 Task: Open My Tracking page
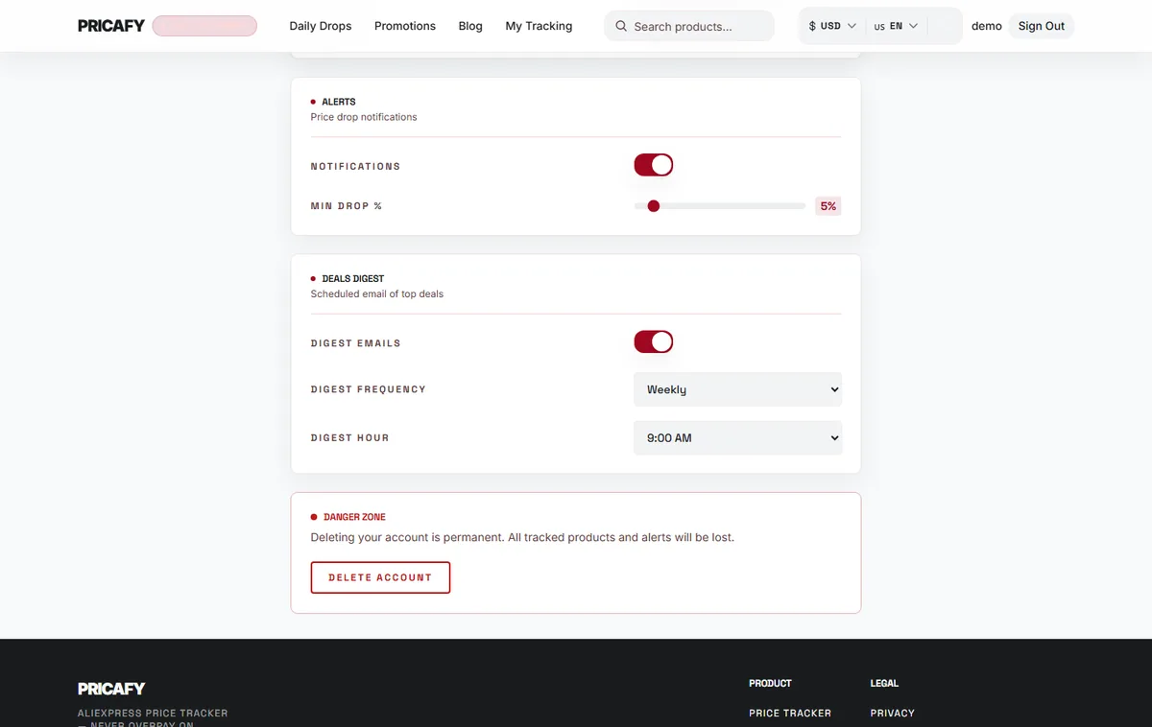pos(539,26)
